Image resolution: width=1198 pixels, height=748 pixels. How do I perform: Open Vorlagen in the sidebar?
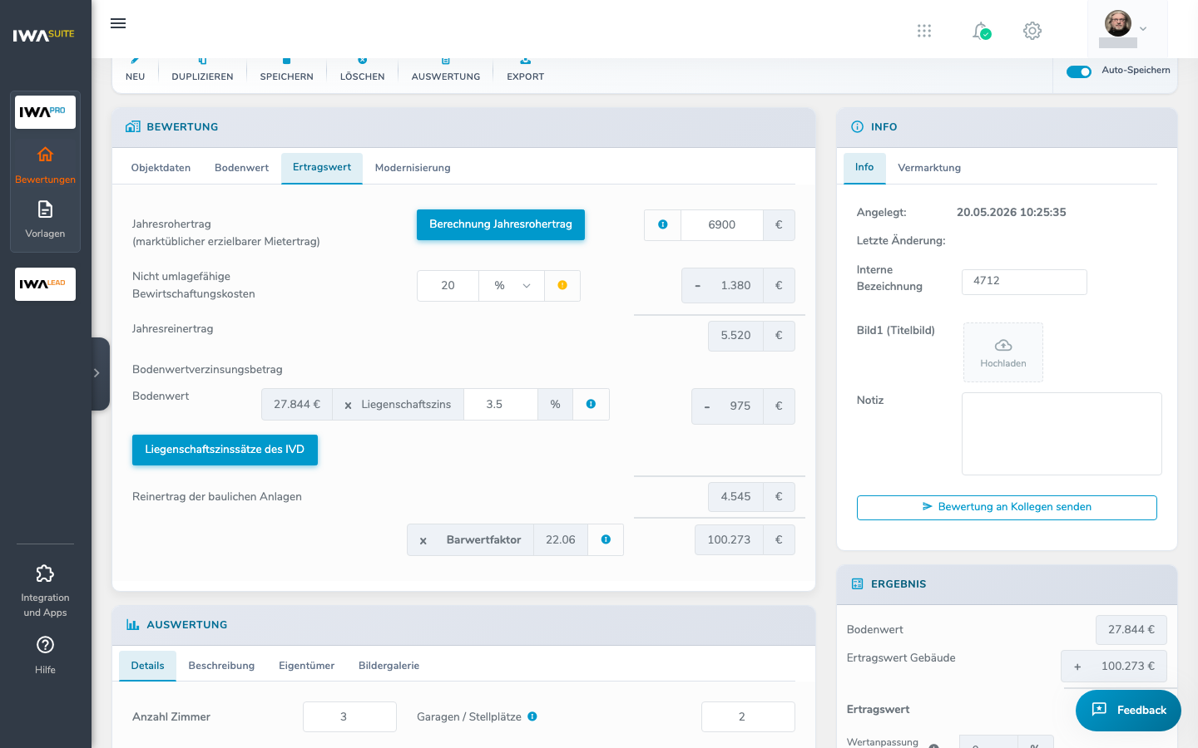45,219
